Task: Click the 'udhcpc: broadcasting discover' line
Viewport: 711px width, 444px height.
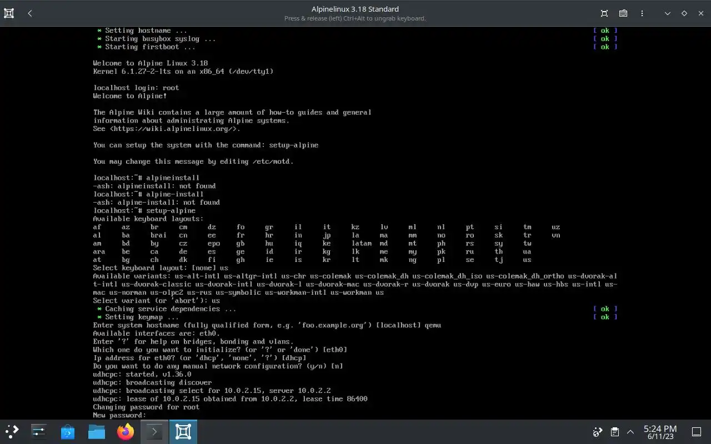Action: pyautogui.click(x=152, y=382)
